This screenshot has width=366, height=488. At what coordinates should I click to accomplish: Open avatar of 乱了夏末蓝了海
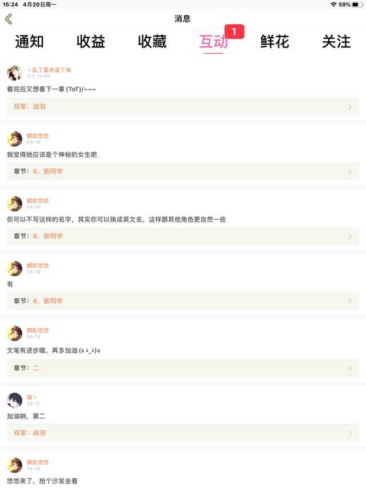click(x=15, y=73)
